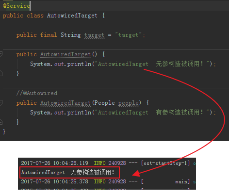This screenshot has height=195, width=229.
Task: Click the commented //@Autowired line
Action: 37,93
